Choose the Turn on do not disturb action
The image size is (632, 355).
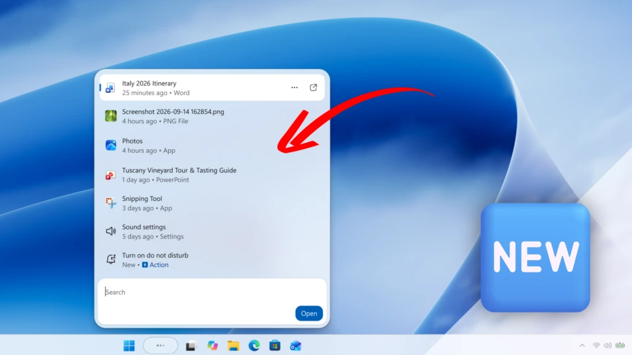pos(212,260)
